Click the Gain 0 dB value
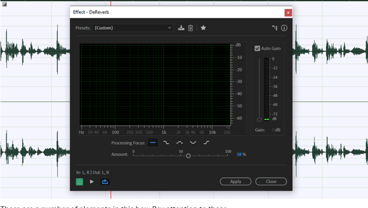Image resolution: width=368 pixels, height=208 pixels. (276, 130)
